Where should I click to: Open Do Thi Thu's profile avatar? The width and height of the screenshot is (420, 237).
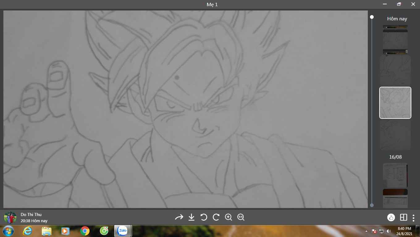click(10, 218)
